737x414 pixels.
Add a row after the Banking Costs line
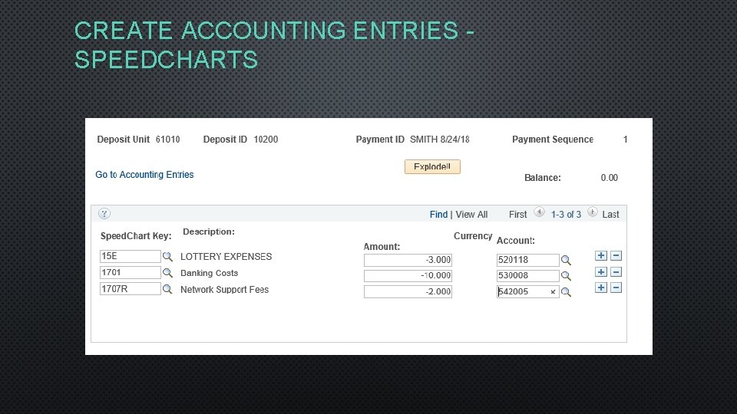pyautogui.click(x=600, y=271)
